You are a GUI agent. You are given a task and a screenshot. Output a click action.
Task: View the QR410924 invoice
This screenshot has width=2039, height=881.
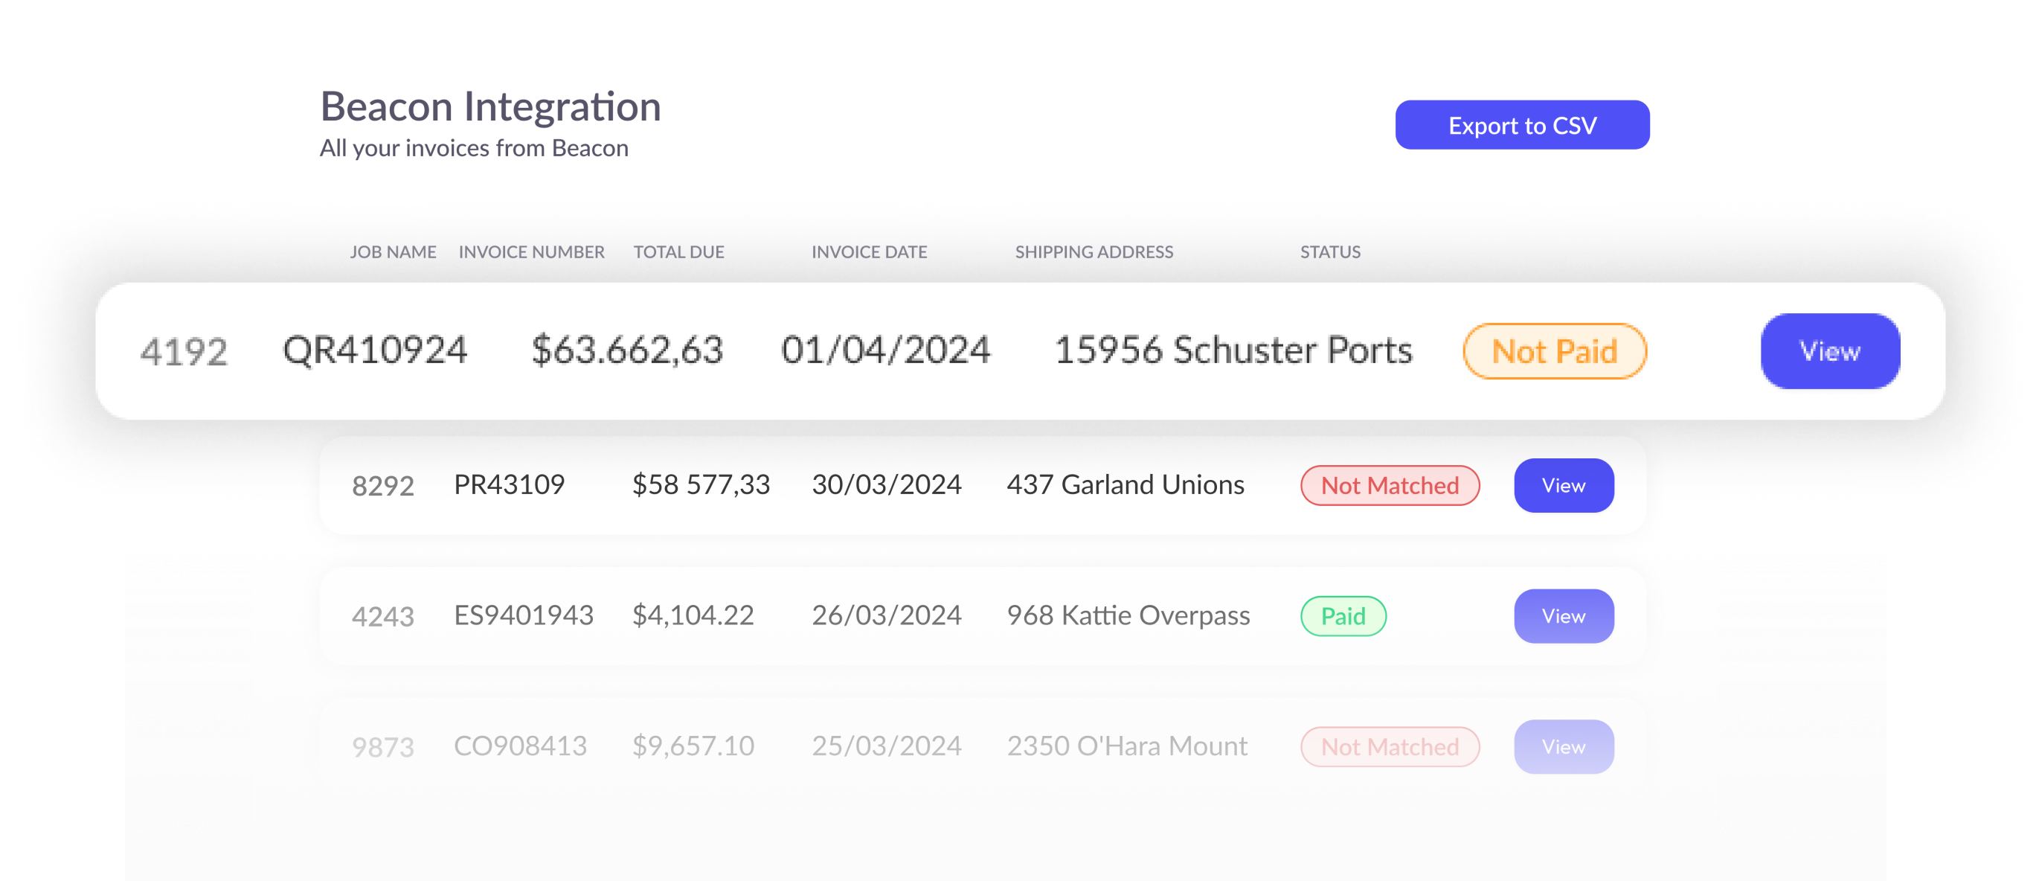(x=1829, y=350)
